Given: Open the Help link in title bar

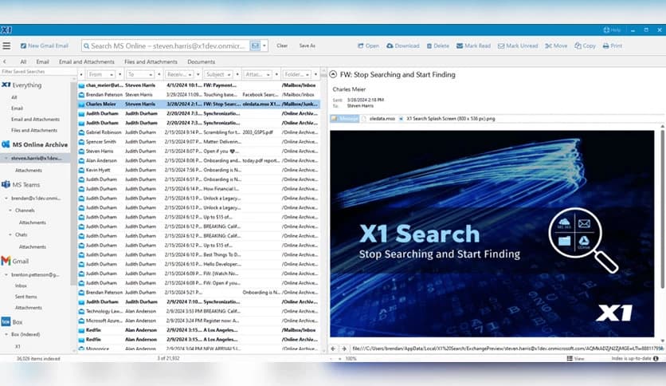Looking at the screenshot, I should 612,30.
